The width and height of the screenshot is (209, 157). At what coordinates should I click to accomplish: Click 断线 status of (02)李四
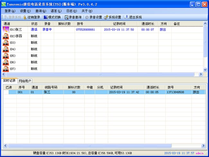pos(34,36)
